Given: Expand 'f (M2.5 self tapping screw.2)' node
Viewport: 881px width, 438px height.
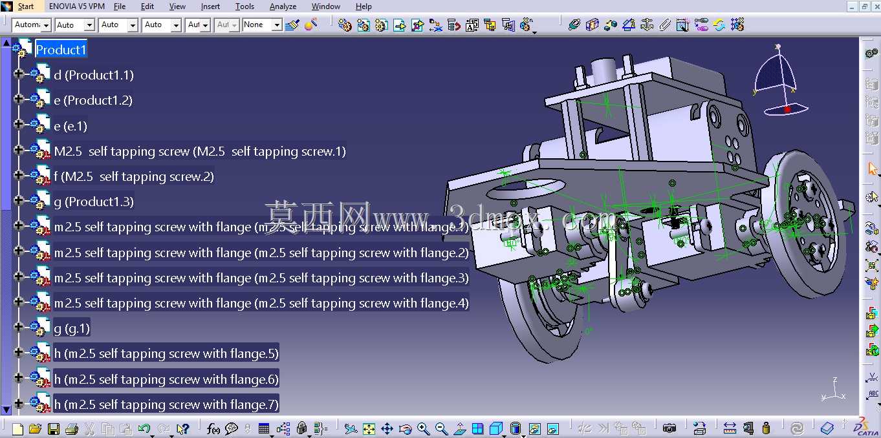Looking at the screenshot, I should click(19, 176).
